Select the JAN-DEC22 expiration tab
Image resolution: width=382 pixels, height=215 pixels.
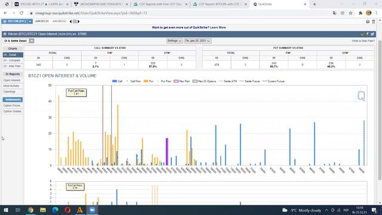[59, 21]
